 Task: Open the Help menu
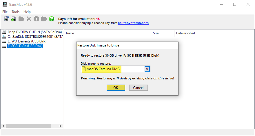tap(27, 12)
